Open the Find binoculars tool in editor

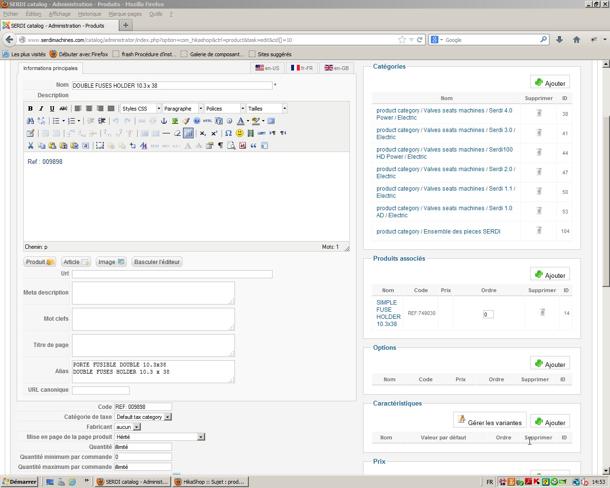[x=30, y=121]
